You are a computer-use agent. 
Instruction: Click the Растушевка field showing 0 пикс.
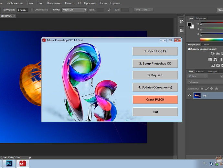(23, 10)
